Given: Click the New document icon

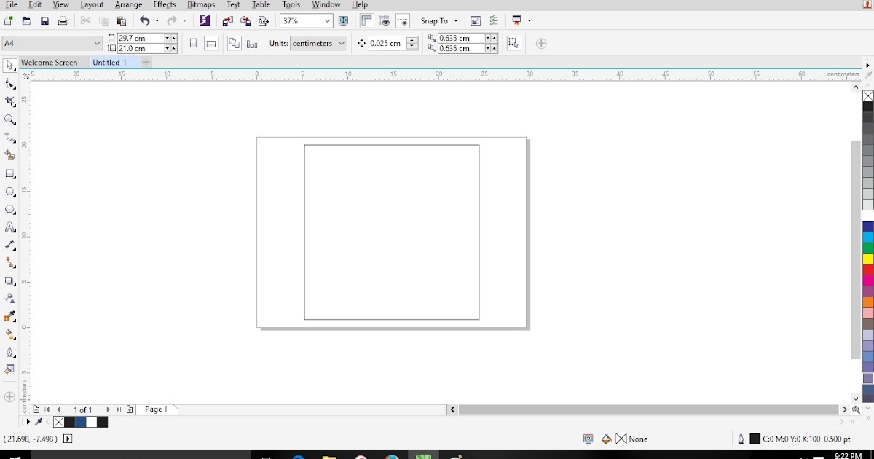Looking at the screenshot, I should pyautogui.click(x=9, y=21).
